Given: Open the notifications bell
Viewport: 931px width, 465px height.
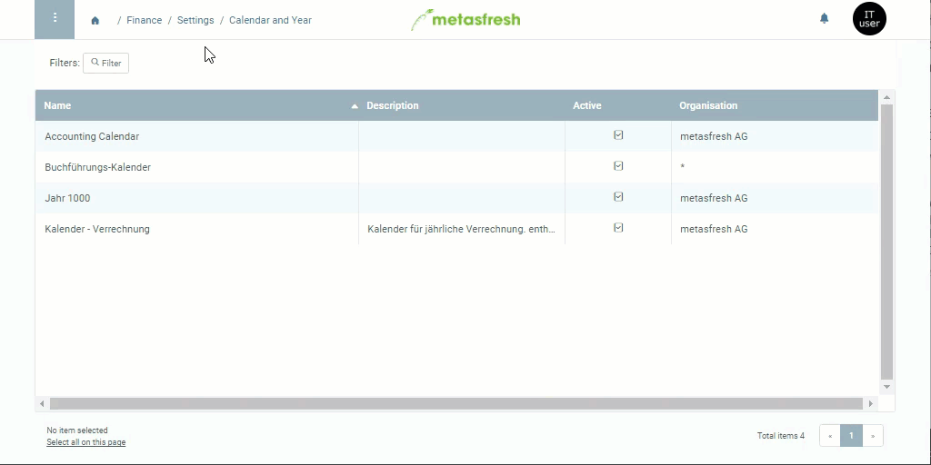Looking at the screenshot, I should pos(824,18).
